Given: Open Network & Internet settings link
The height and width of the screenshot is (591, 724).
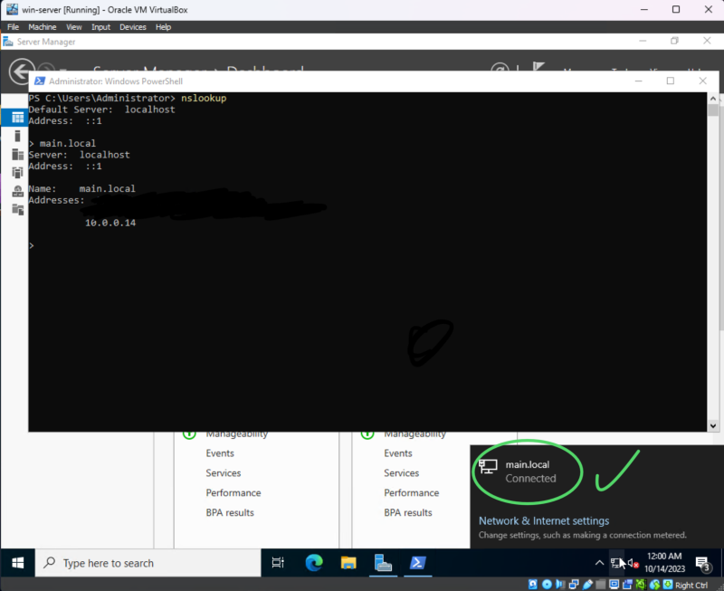Looking at the screenshot, I should click(543, 521).
